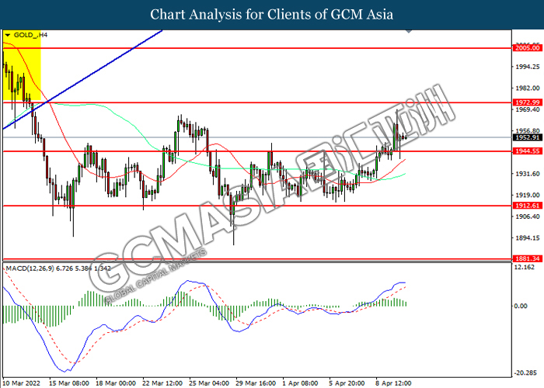The width and height of the screenshot is (544, 388).
Task: Click the 29 Mar 16:00 time label
Action: point(256,383)
